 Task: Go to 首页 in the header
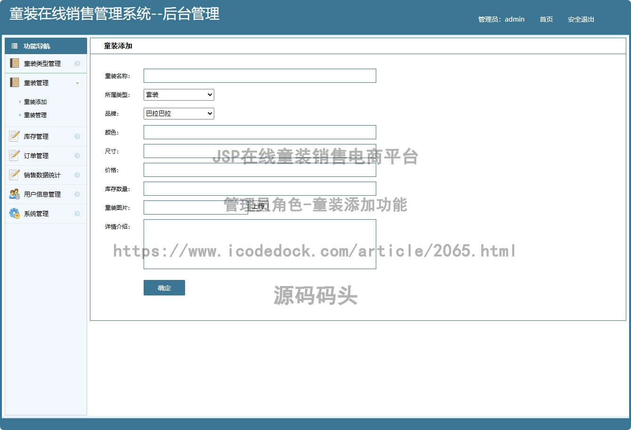click(546, 19)
